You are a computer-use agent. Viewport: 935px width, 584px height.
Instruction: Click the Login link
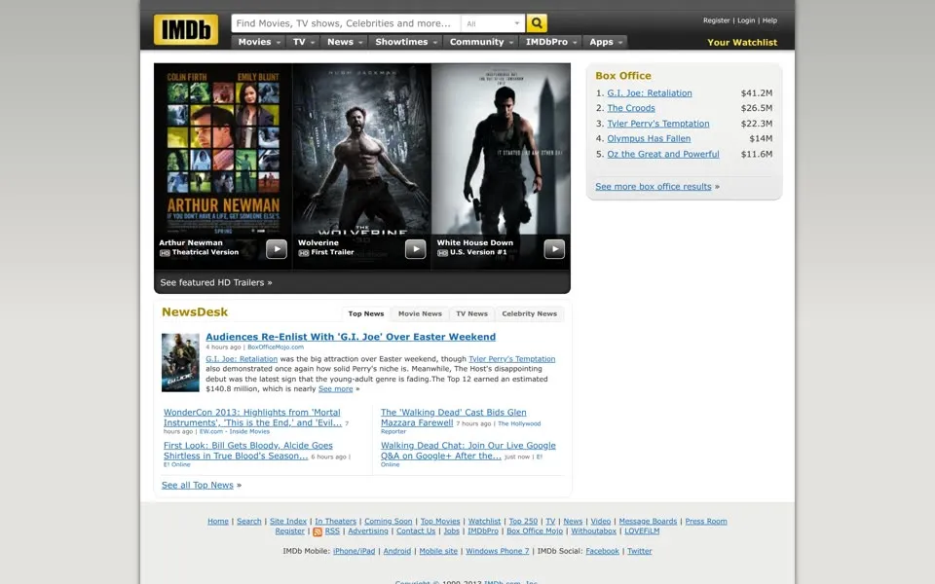[746, 20]
